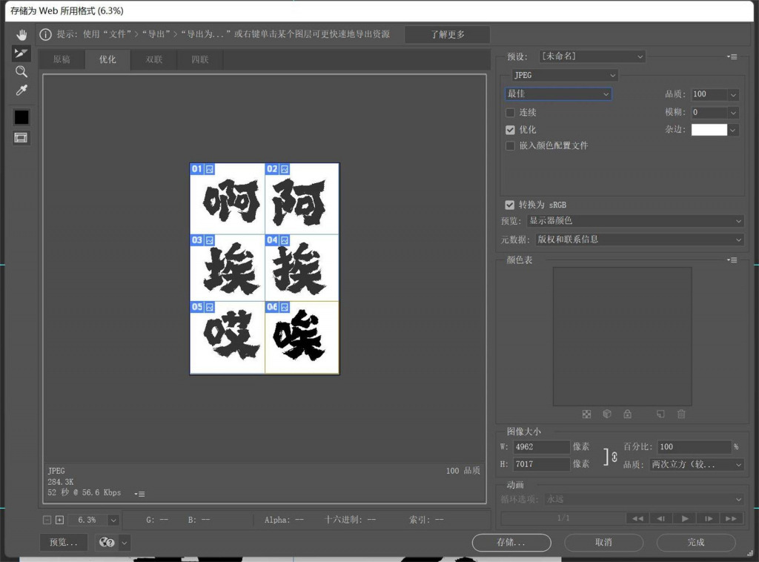The image size is (759, 562).
Task: Open browser preview icon
Action: tap(107, 542)
